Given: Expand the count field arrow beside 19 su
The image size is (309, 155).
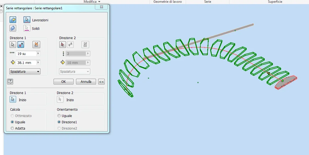Looking at the screenshot, I should point(38,54).
